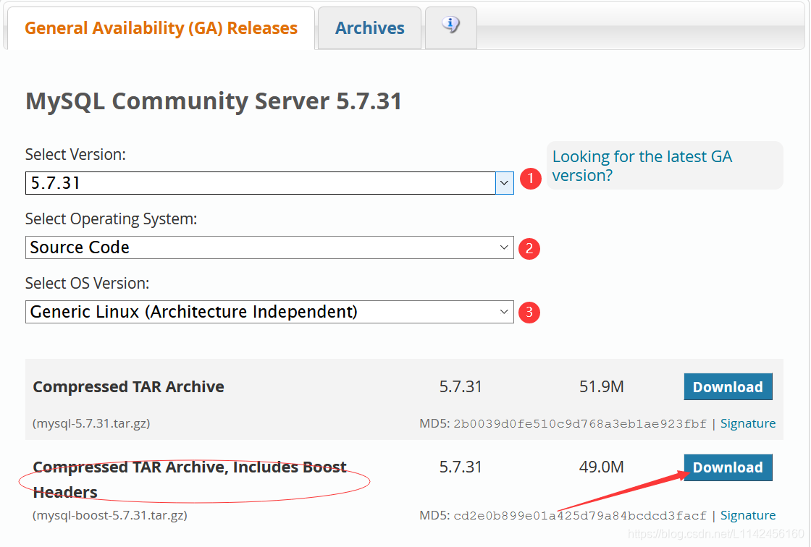Viewport: 811px width, 547px height.
Task: Follow the 'Looking for the latest GA version?' link
Action: [642, 166]
